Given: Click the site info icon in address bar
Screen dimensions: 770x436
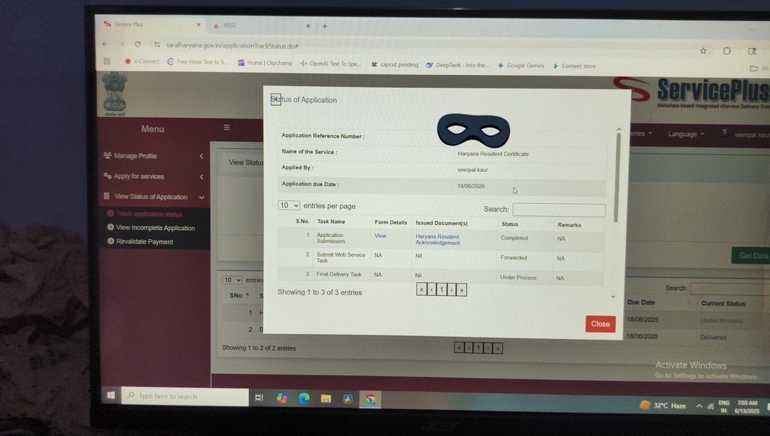Looking at the screenshot, I should 157,45.
